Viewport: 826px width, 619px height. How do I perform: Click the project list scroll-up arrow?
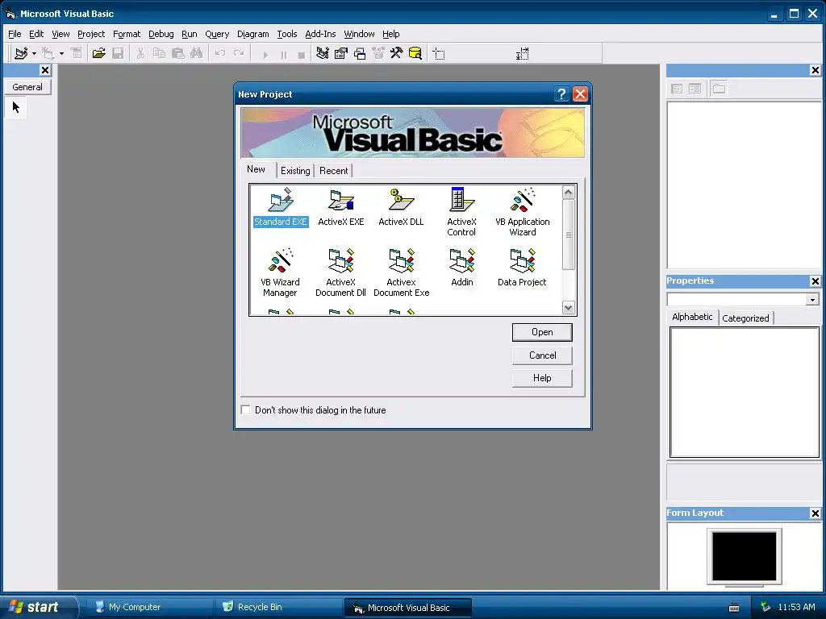click(568, 193)
